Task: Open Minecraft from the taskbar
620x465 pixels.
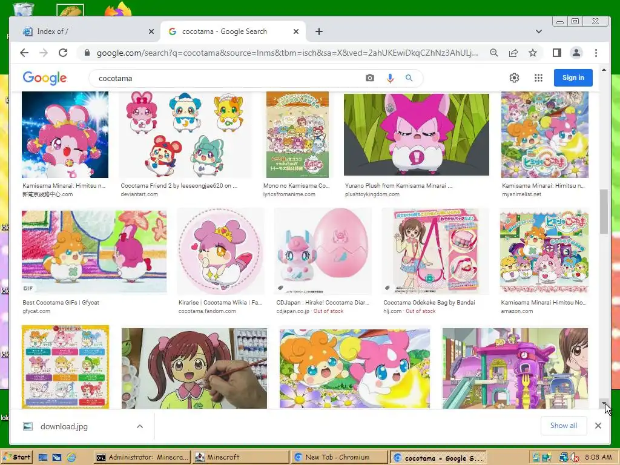Action: [x=240, y=458]
